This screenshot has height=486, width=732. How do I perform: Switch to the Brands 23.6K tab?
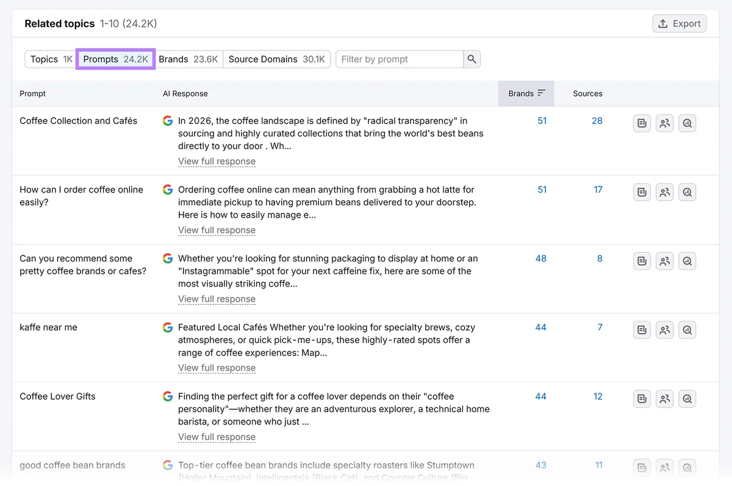tap(188, 59)
